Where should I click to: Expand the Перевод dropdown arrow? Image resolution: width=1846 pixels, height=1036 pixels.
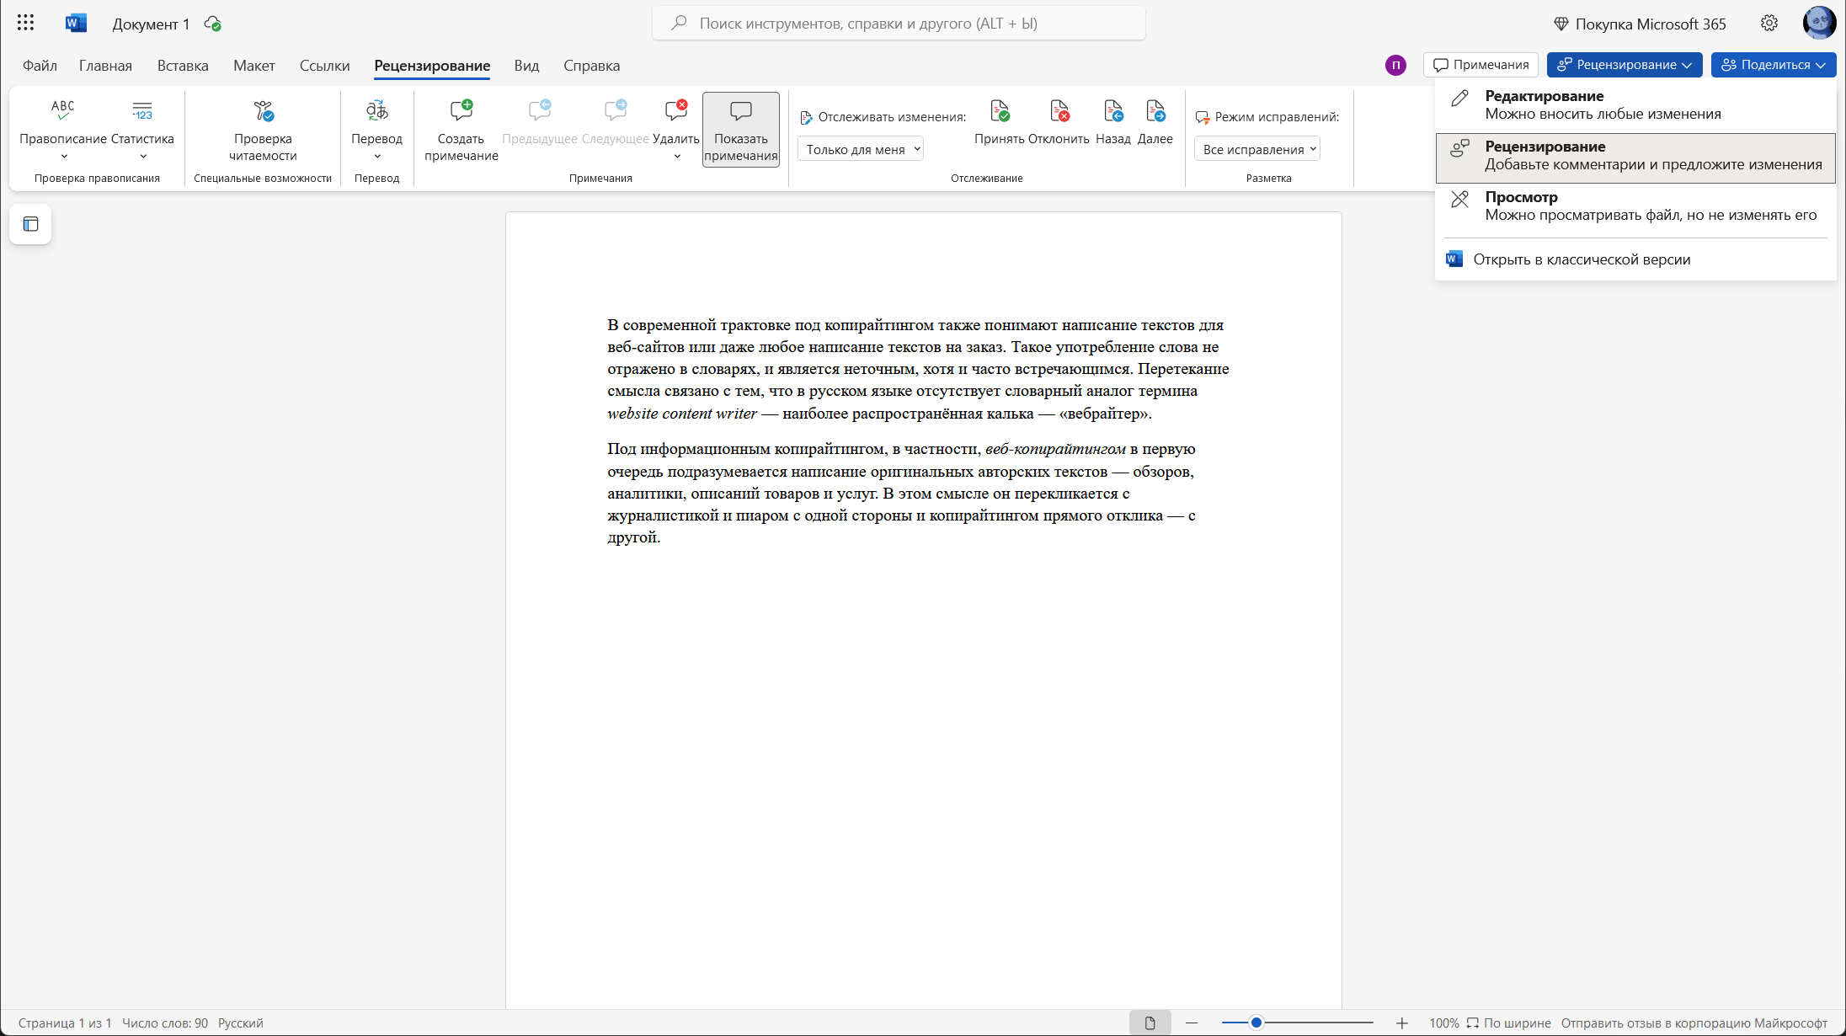pyautogui.click(x=377, y=157)
